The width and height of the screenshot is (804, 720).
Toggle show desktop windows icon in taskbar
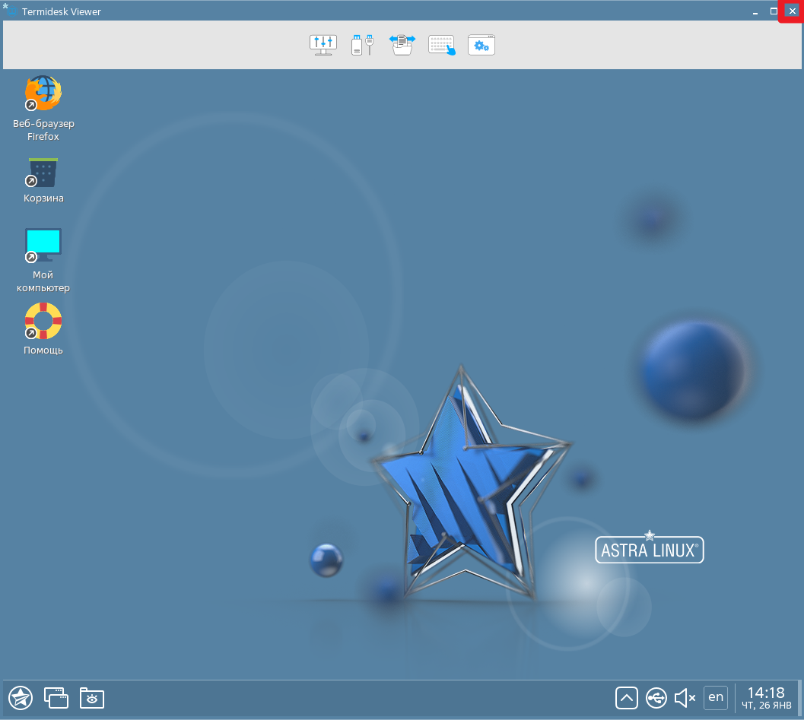pos(56,696)
